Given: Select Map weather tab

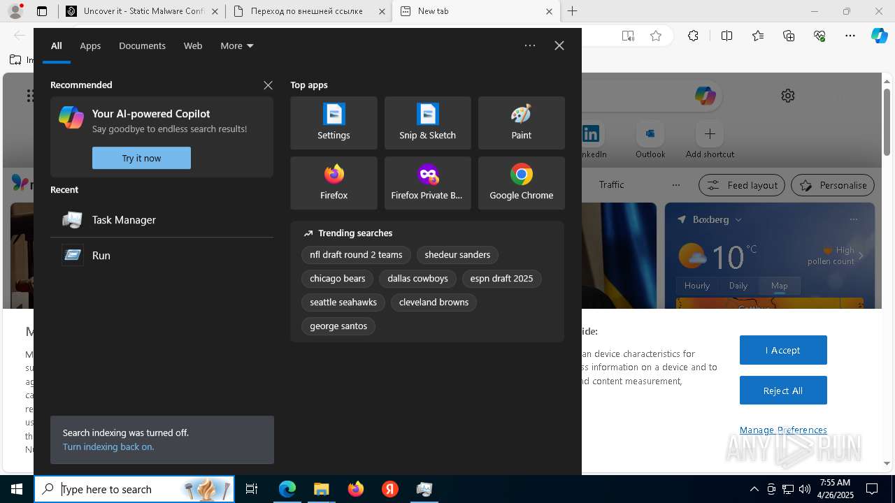Looking at the screenshot, I should [x=780, y=286].
